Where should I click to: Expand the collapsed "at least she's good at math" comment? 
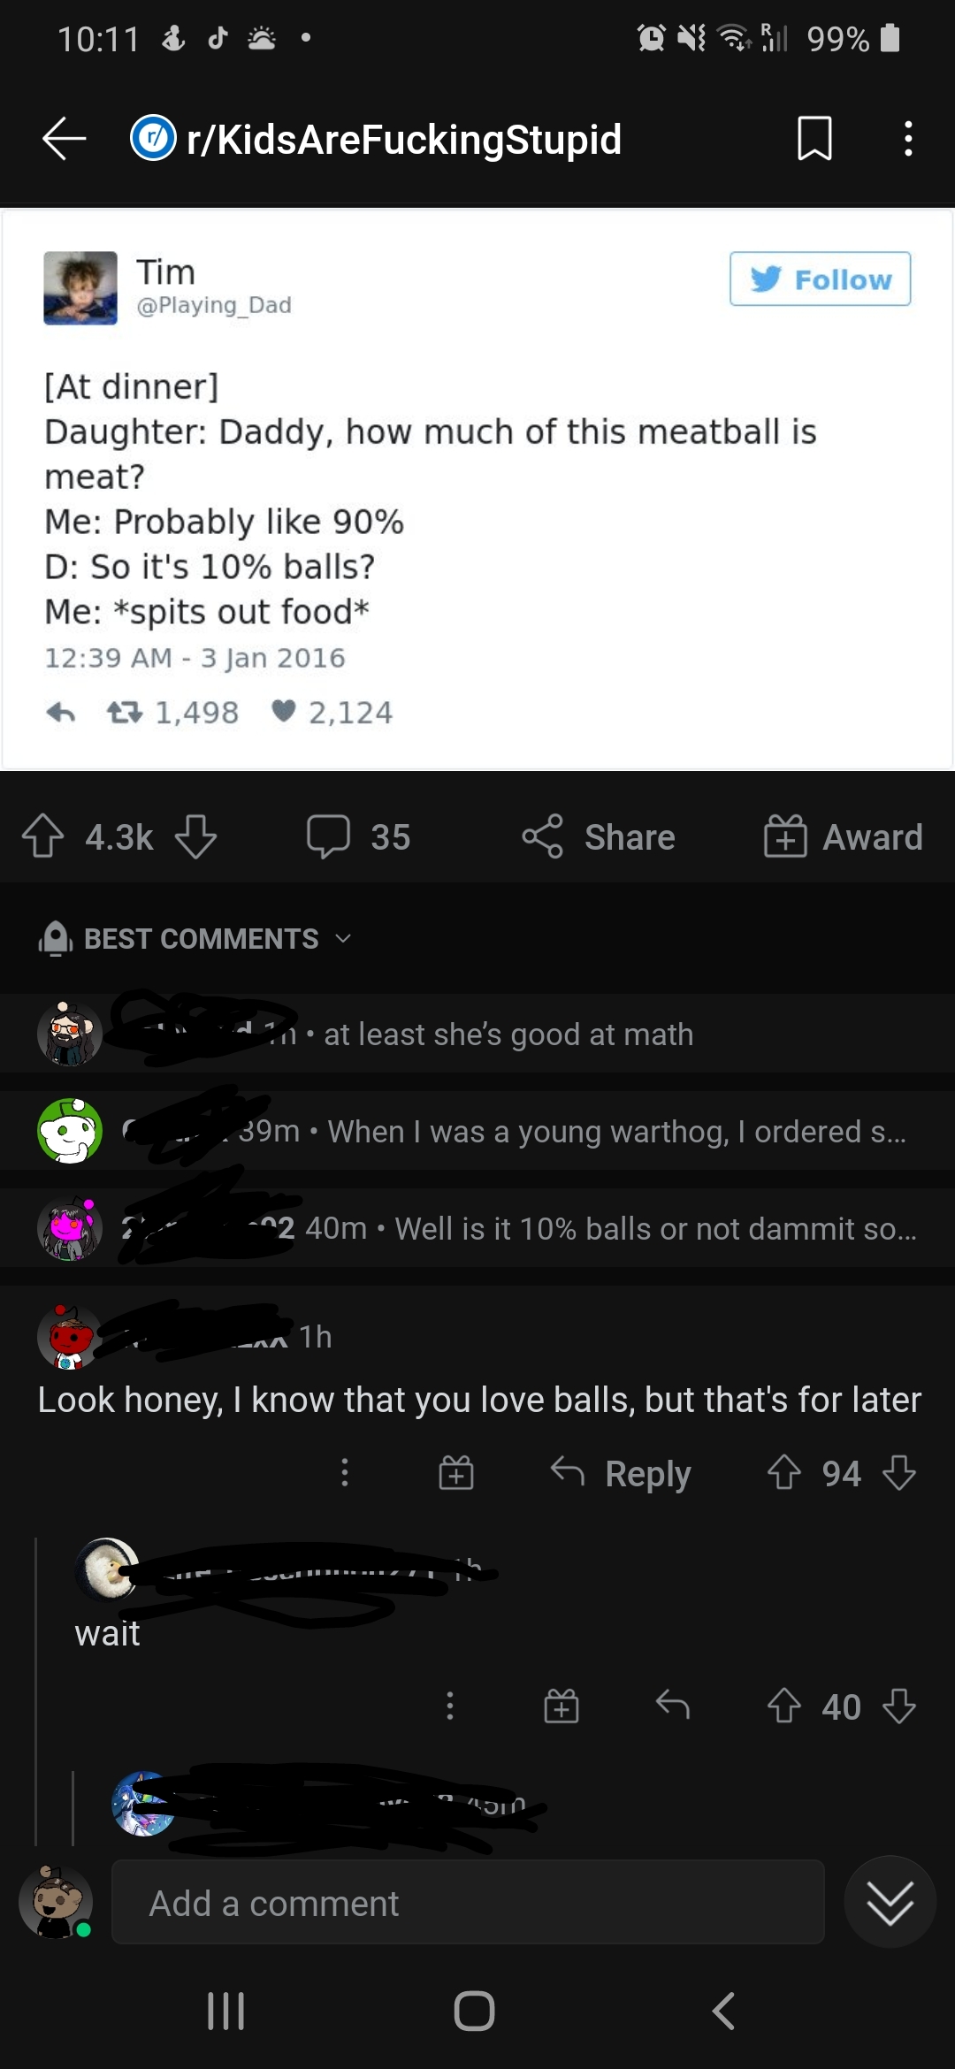pos(508,1034)
